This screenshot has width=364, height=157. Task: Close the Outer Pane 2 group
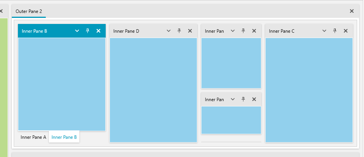(x=352, y=11)
